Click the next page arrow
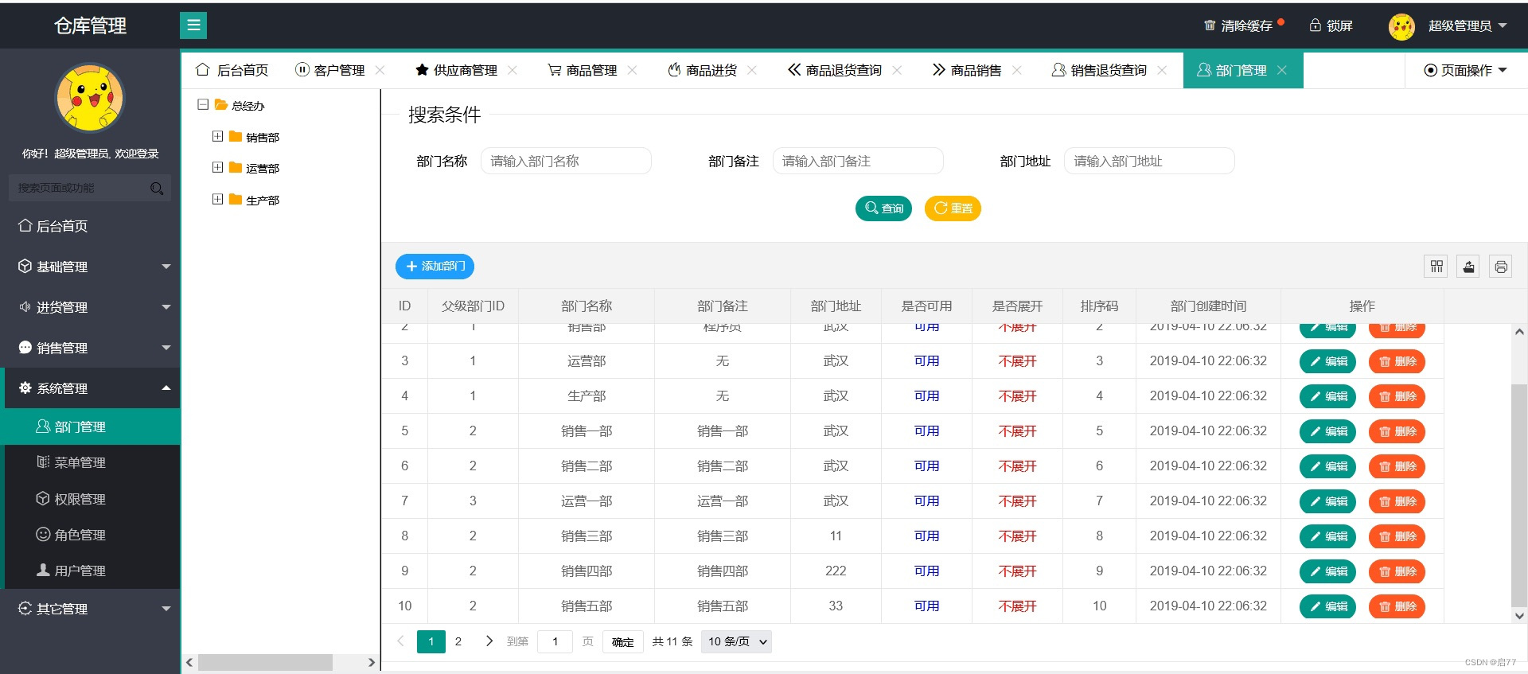The height and width of the screenshot is (674, 1528). pos(489,641)
